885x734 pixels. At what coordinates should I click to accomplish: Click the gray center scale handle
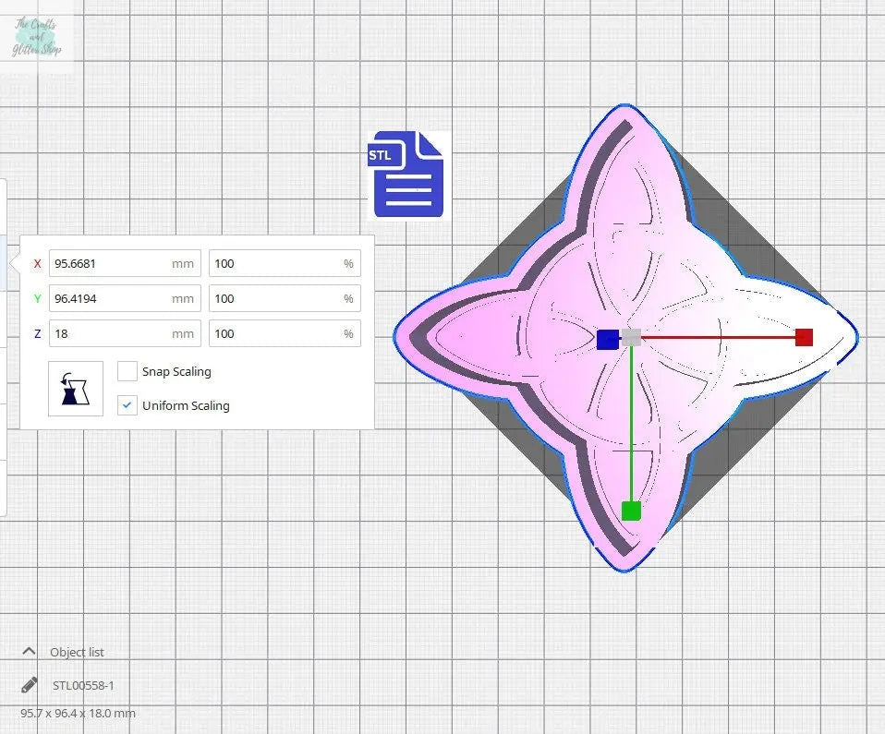tap(631, 338)
